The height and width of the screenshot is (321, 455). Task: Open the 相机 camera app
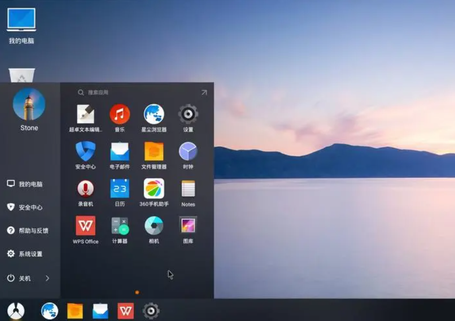pos(154,226)
